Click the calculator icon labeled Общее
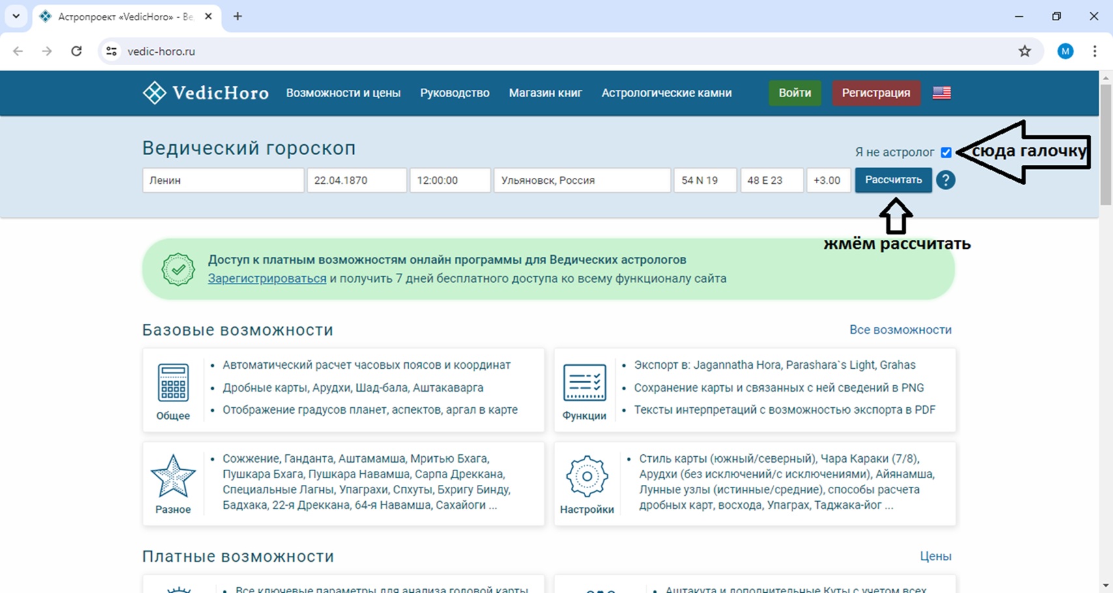 pyautogui.click(x=173, y=383)
